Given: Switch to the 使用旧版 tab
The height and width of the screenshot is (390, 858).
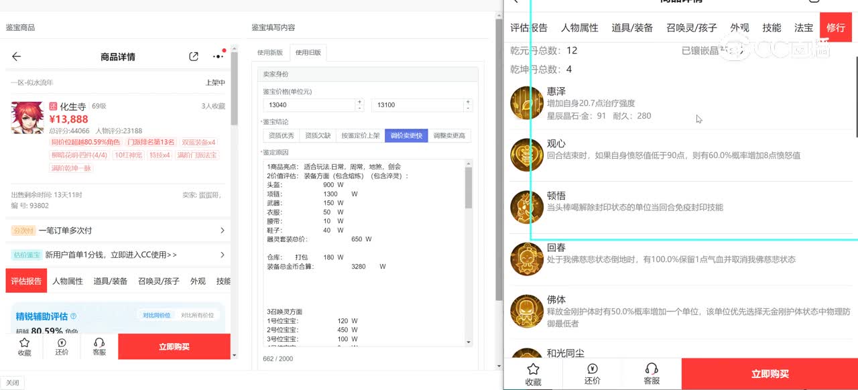Looking at the screenshot, I should (x=308, y=53).
